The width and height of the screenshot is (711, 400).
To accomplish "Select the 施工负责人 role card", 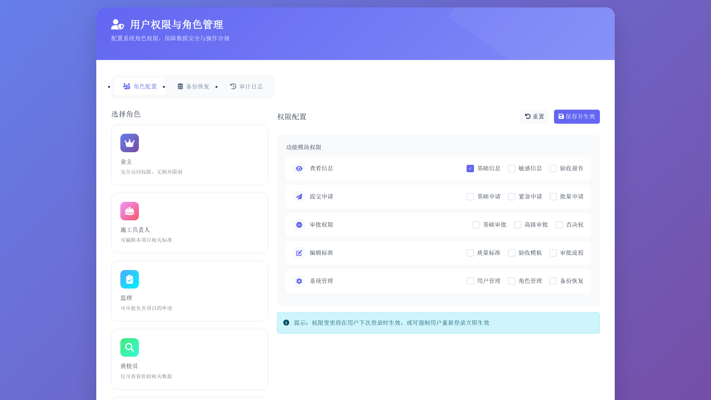I will (x=189, y=223).
